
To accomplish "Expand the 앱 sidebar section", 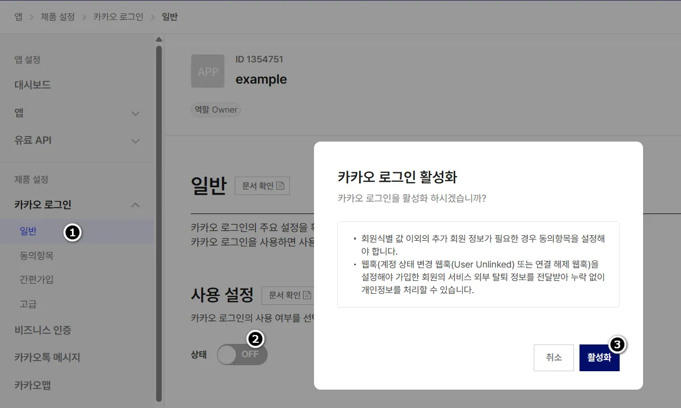I will [135, 113].
